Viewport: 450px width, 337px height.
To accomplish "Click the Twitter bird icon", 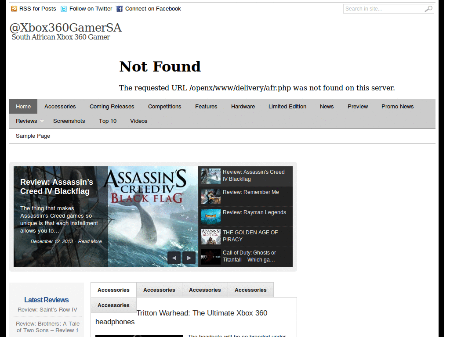I will click(64, 9).
